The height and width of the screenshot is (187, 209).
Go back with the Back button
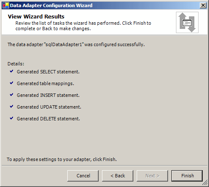pyautogui.click(x=117, y=176)
